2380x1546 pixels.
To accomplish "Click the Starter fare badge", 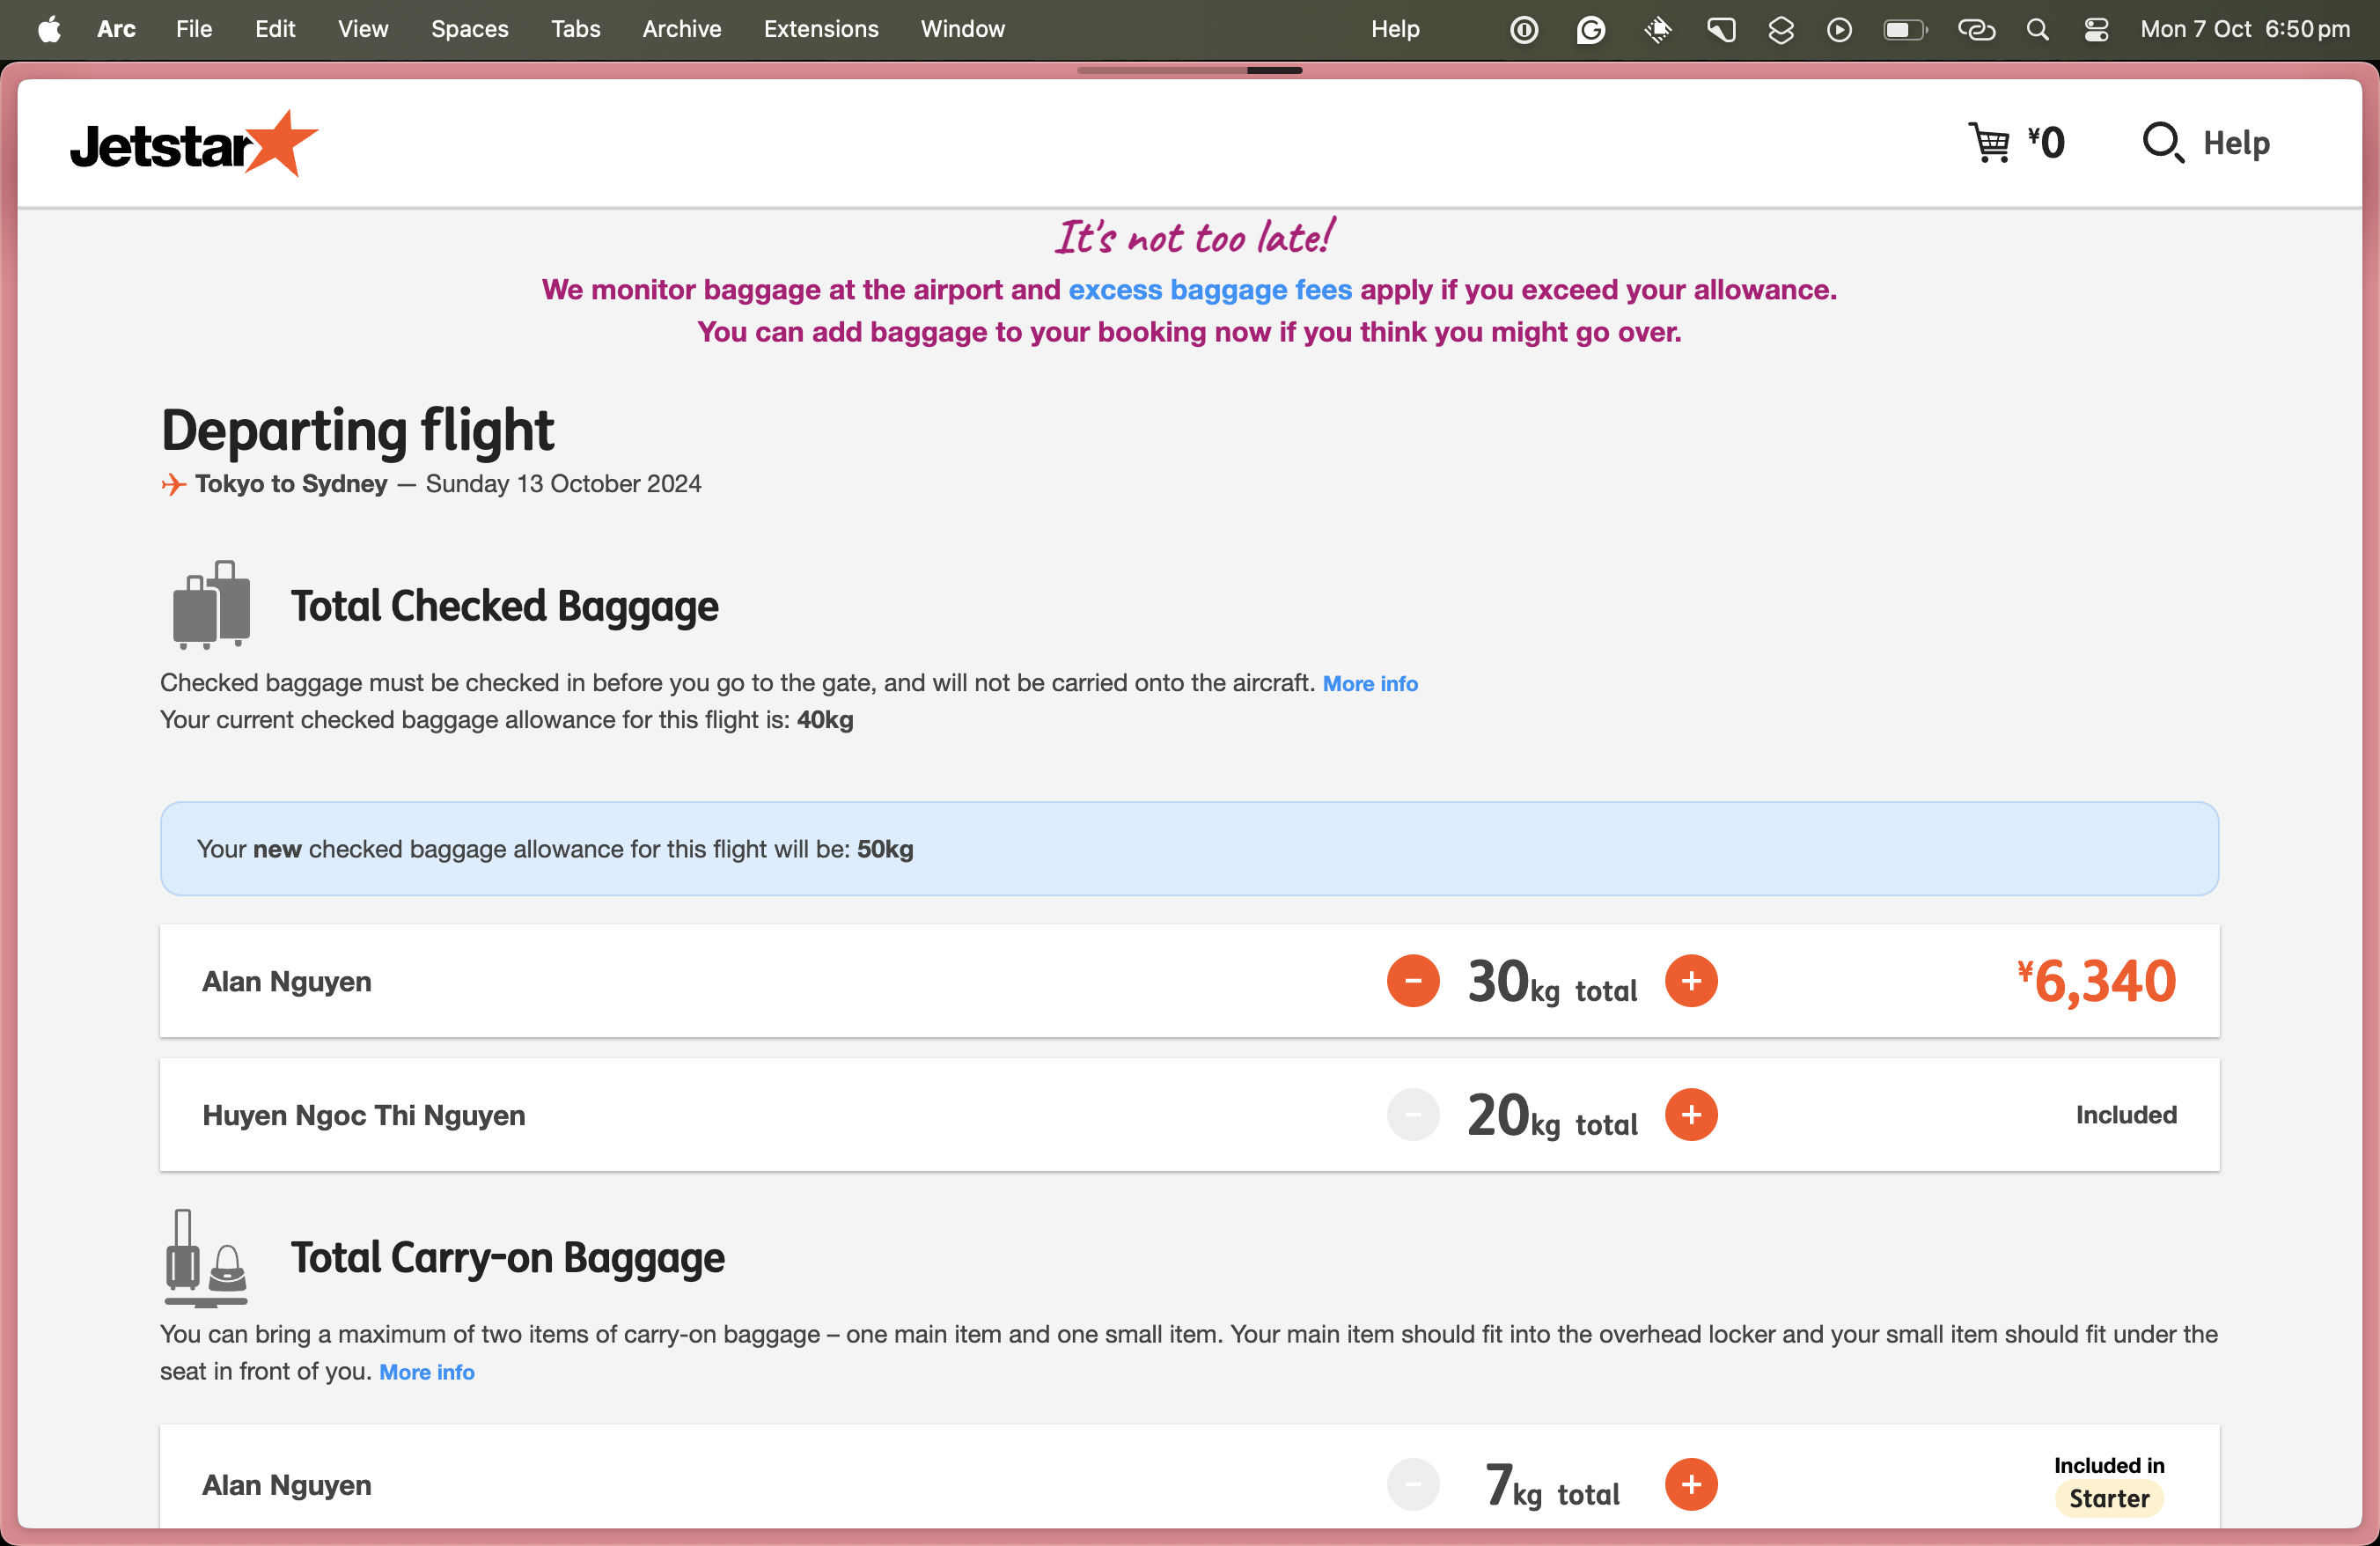I will pos(2108,1498).
